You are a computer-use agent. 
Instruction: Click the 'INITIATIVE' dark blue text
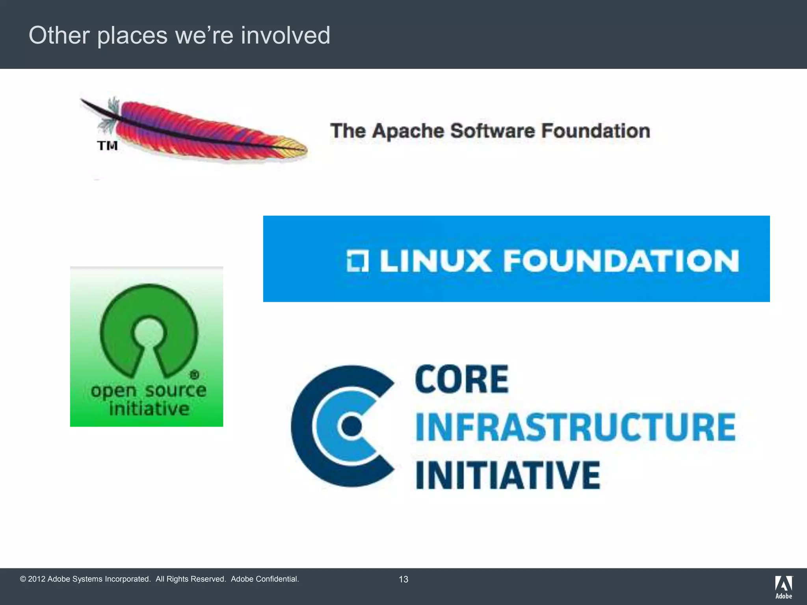click(508, 475)
